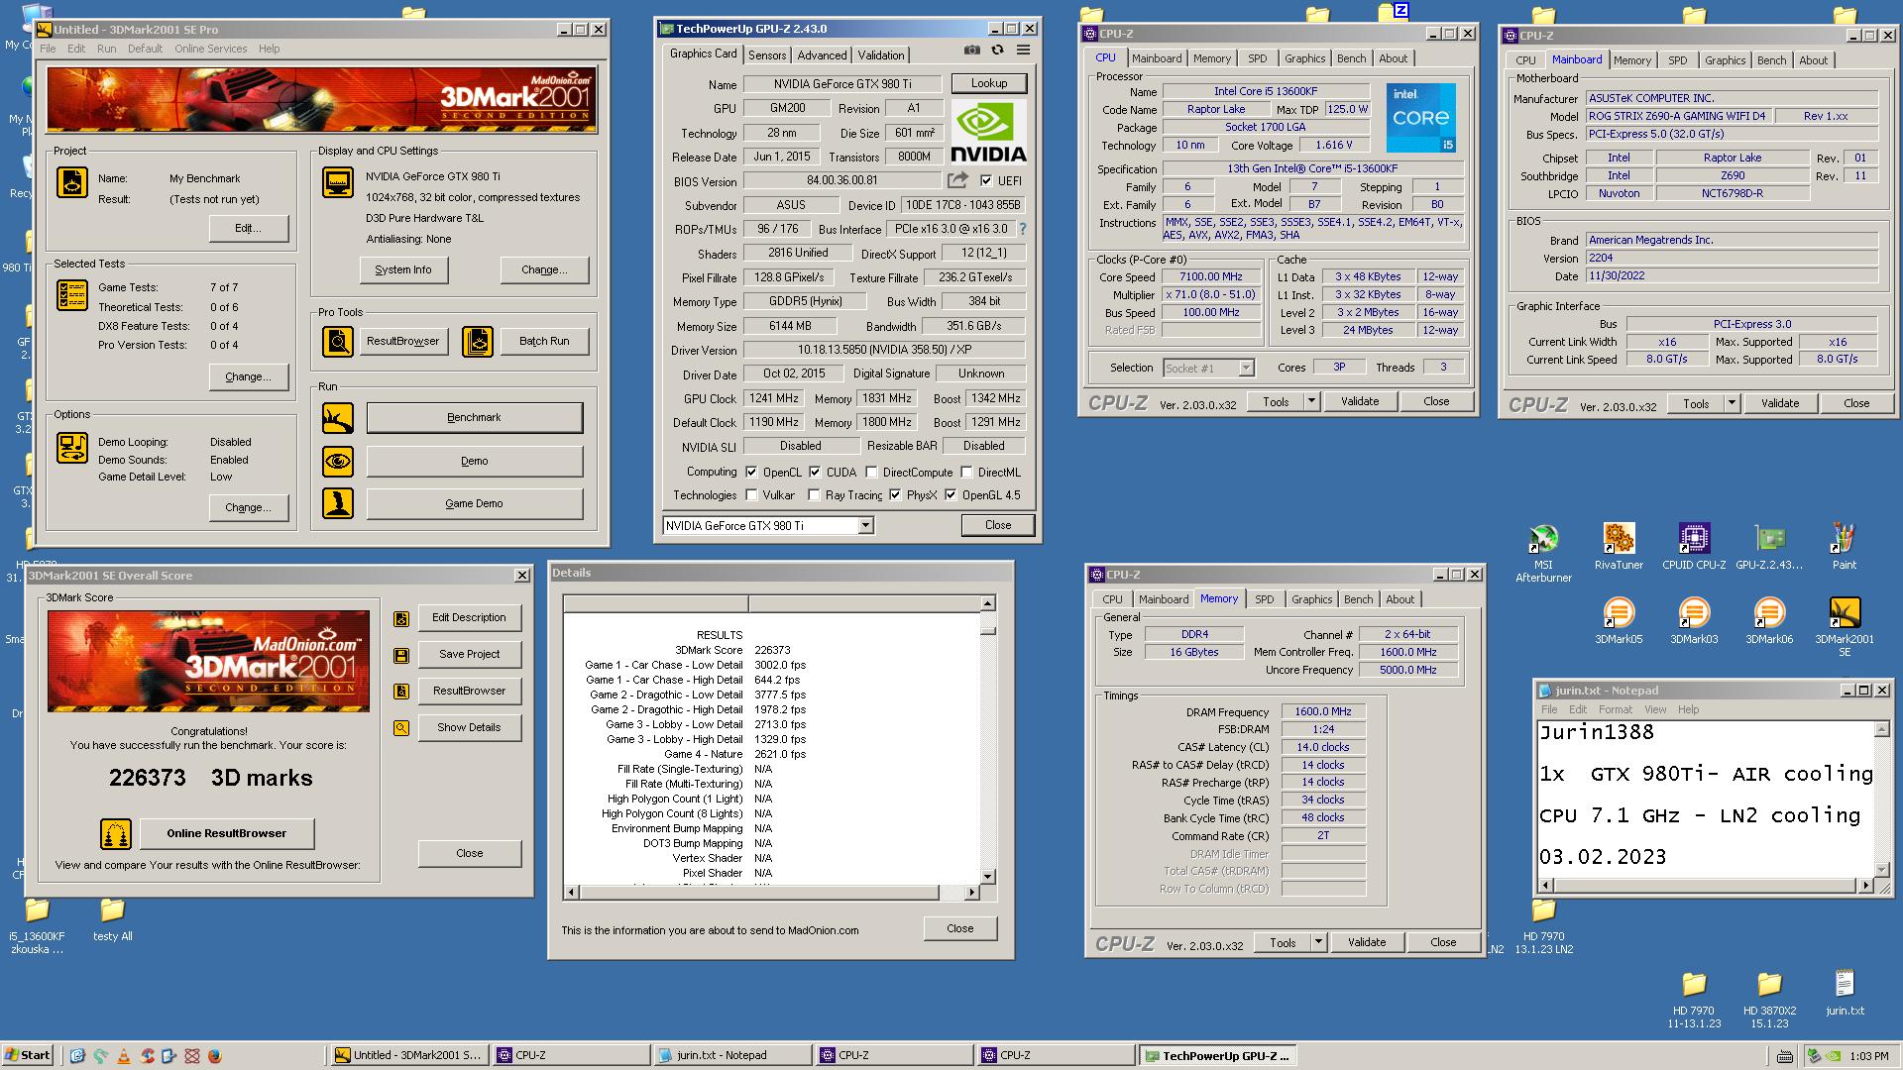
Task: Click the Edit Description button
Action: (x=469, y=617)
